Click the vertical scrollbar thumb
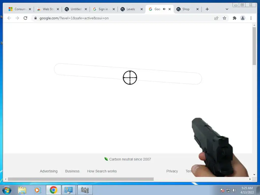Screen dimensions: 260x195 (x=254, y=46)
